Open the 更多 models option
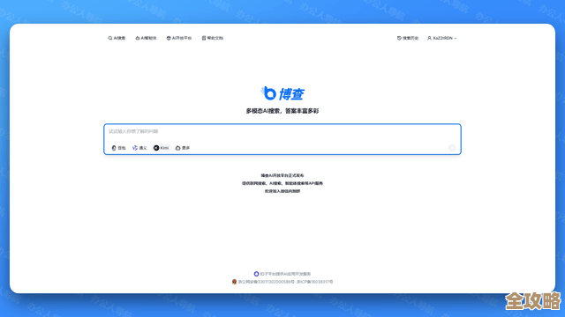565x317 pixels. [x=183, y=148]
